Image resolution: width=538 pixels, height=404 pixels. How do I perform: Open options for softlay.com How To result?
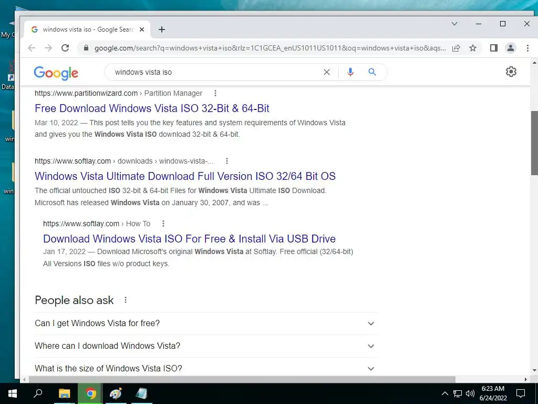pyautogui.click(x=163, y=224)
